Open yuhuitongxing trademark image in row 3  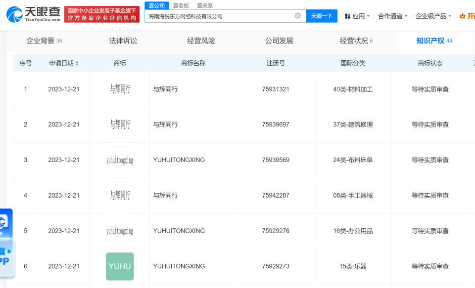pyautogui.click(x=120, y=160)
